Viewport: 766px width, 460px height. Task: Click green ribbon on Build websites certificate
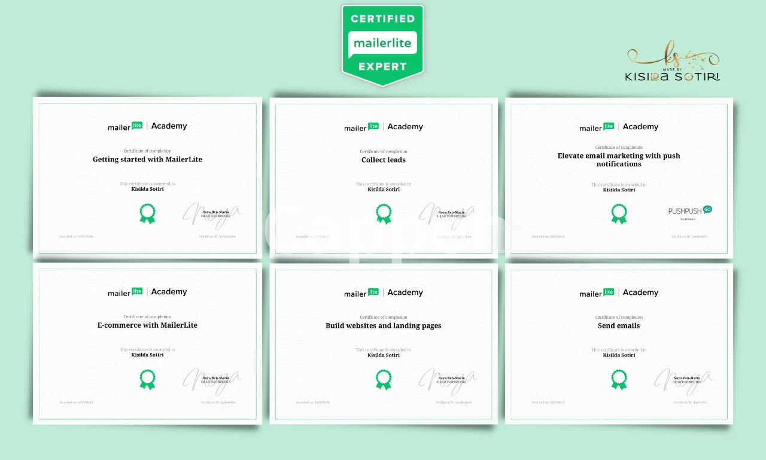click(x=384, y=379)
